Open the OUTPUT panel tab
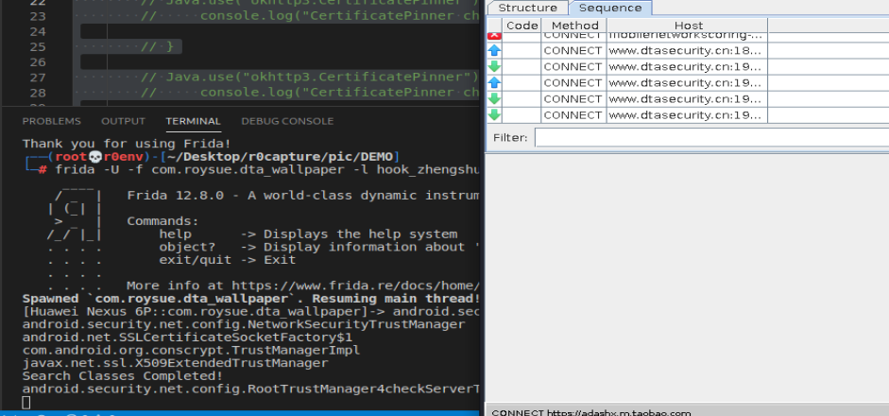The image size is (889, 416). 123,121
